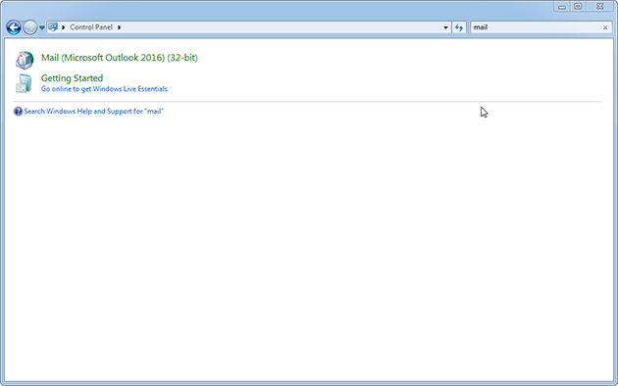
Task: Click Go online to get Windows Live Essentials
Action: (104, 89)
